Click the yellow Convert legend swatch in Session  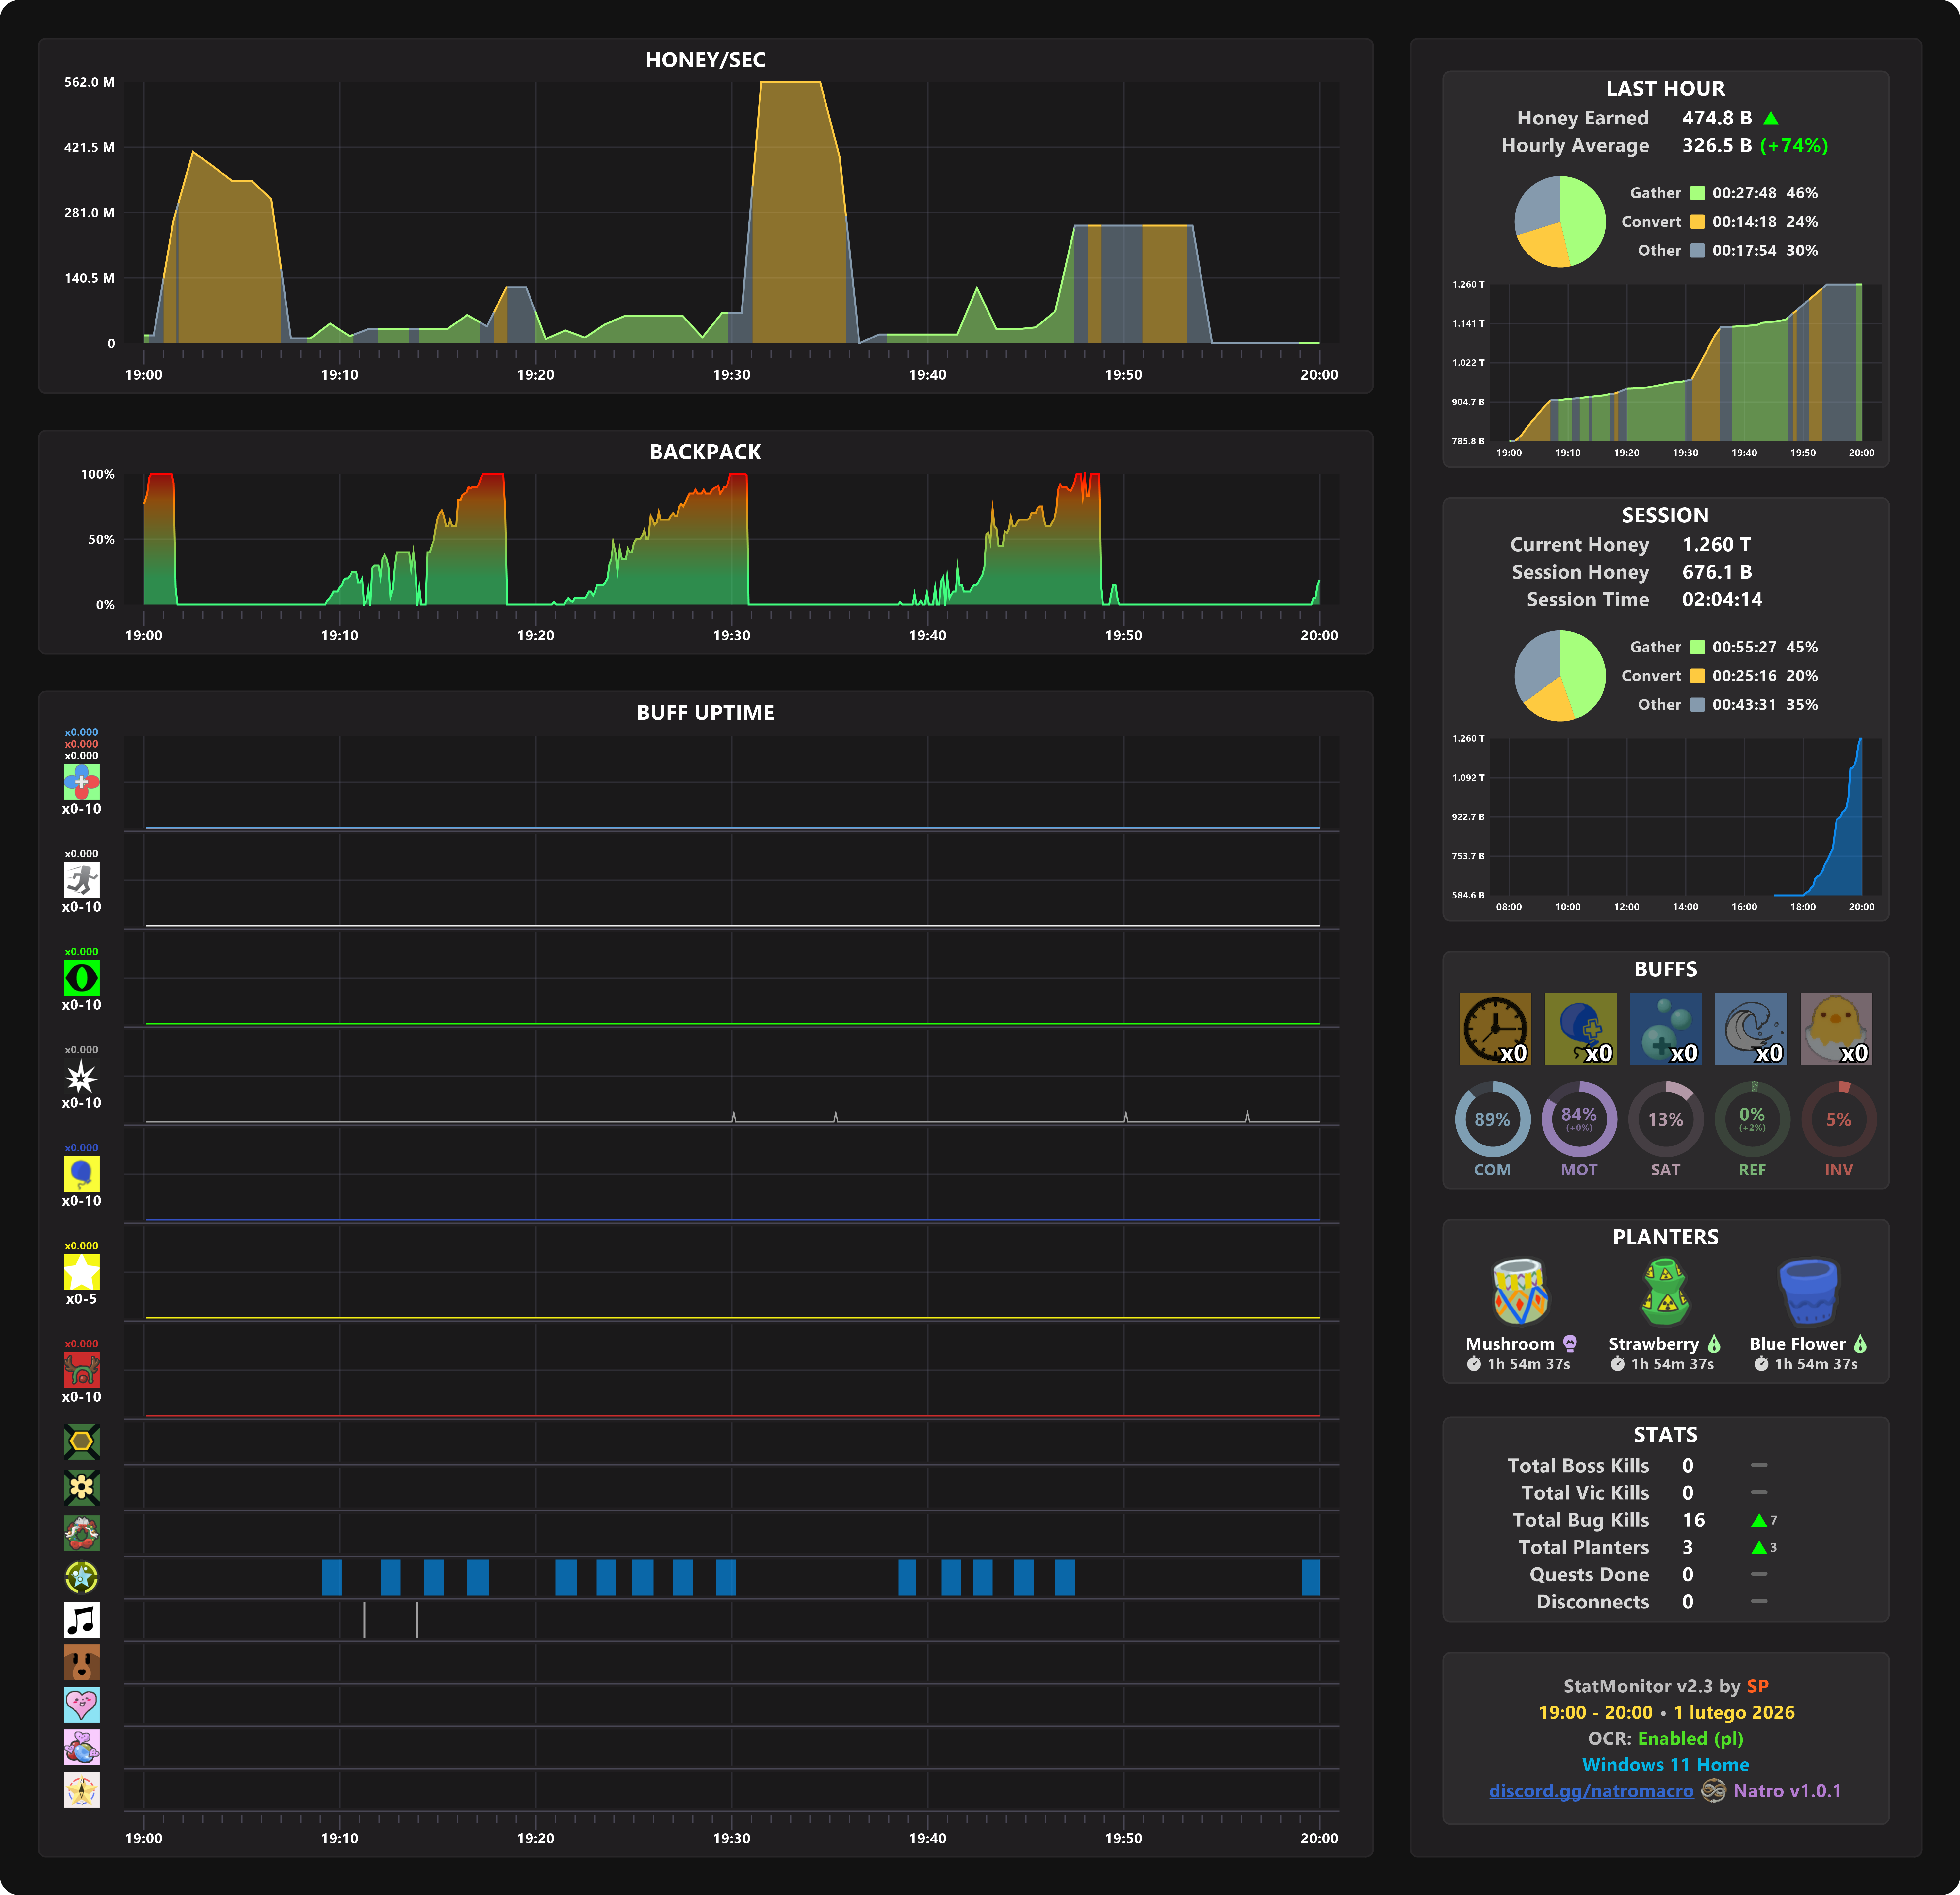click(1697, 676)
